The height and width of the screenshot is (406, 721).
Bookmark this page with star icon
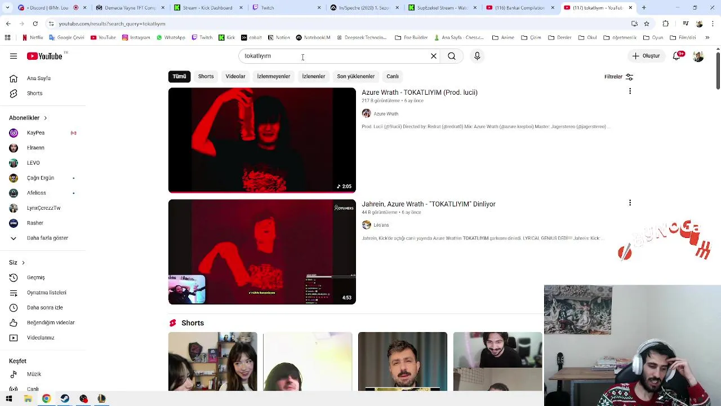[x=647, y=24]
